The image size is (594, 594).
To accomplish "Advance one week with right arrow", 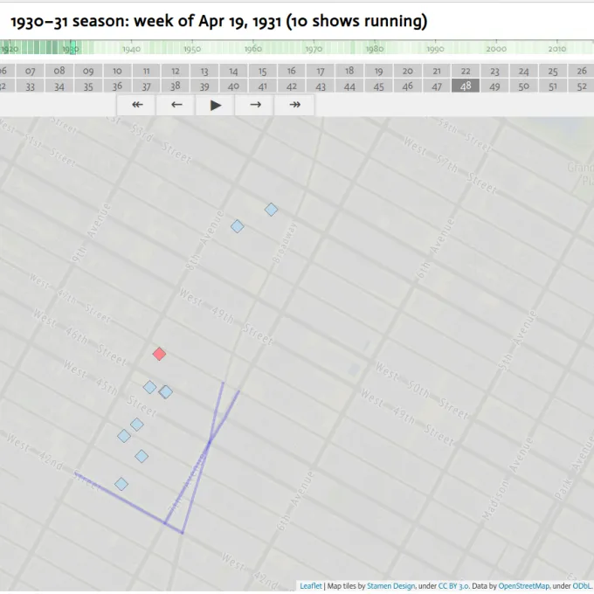I will [255, 105].
